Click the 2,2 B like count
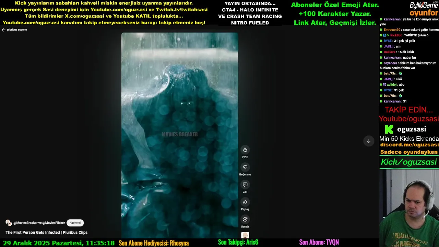439x247 pixels. 245,157
